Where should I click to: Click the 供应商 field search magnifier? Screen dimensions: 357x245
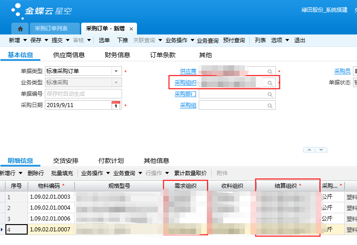tap(270, 72)
